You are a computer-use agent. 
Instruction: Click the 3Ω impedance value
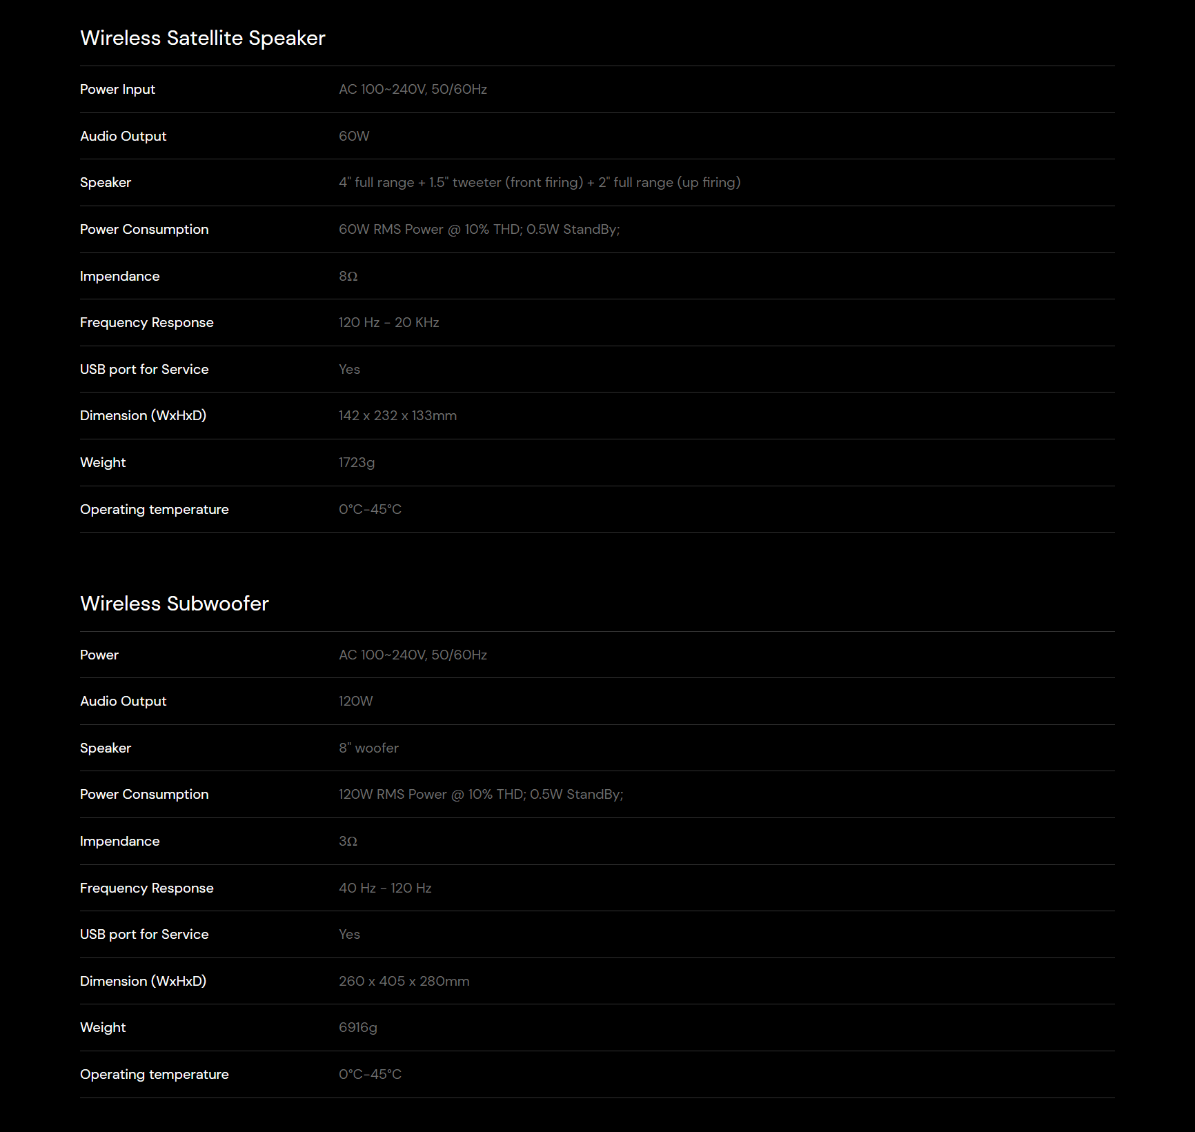pyautogui.click(x=348, y=841)
